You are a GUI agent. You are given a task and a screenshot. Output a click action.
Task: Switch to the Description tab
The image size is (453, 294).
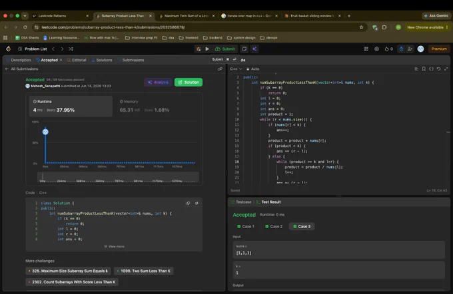[19, 60]
